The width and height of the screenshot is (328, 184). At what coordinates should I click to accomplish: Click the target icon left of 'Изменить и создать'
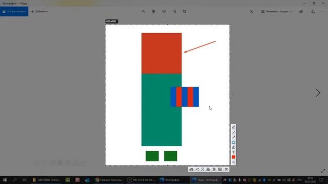(x=252, y=11)
